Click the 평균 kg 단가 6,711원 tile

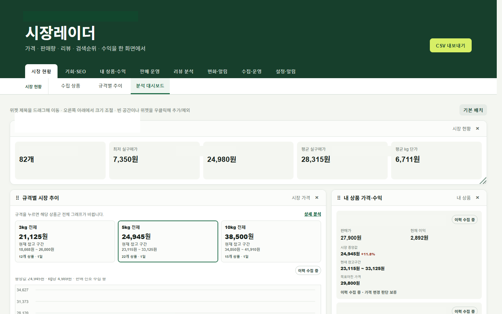tap(436, 160)
